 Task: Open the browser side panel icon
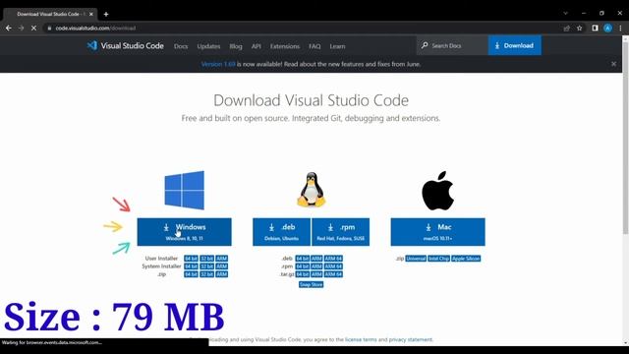click(595, 28)
